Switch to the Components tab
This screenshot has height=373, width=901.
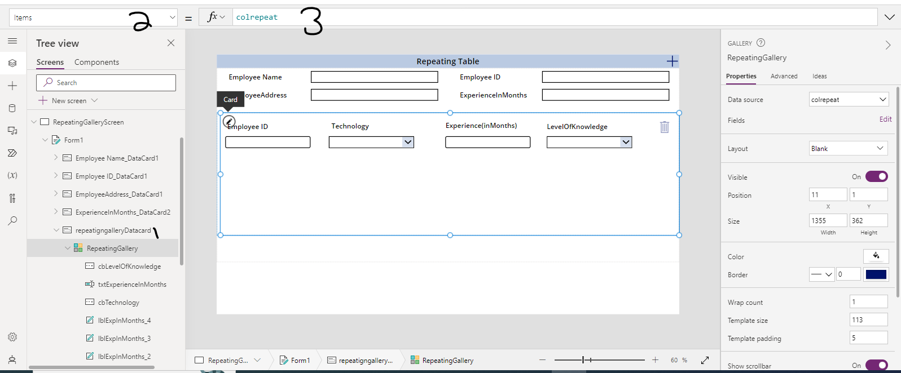(96, 62)
